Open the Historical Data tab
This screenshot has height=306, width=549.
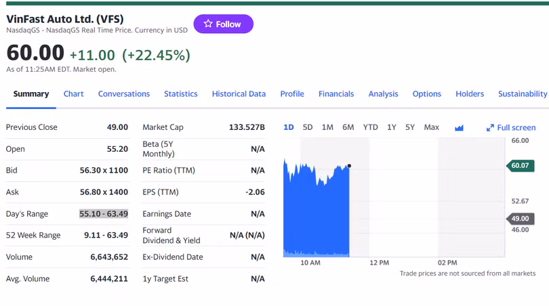point(239,94)
